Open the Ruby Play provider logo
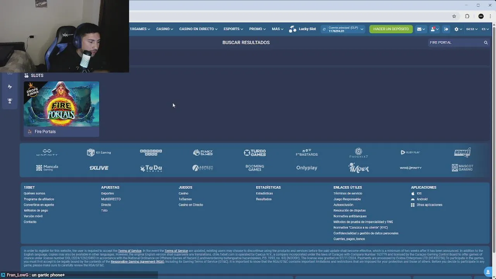Screen dimensions: 496x279 tap(410, 153)
